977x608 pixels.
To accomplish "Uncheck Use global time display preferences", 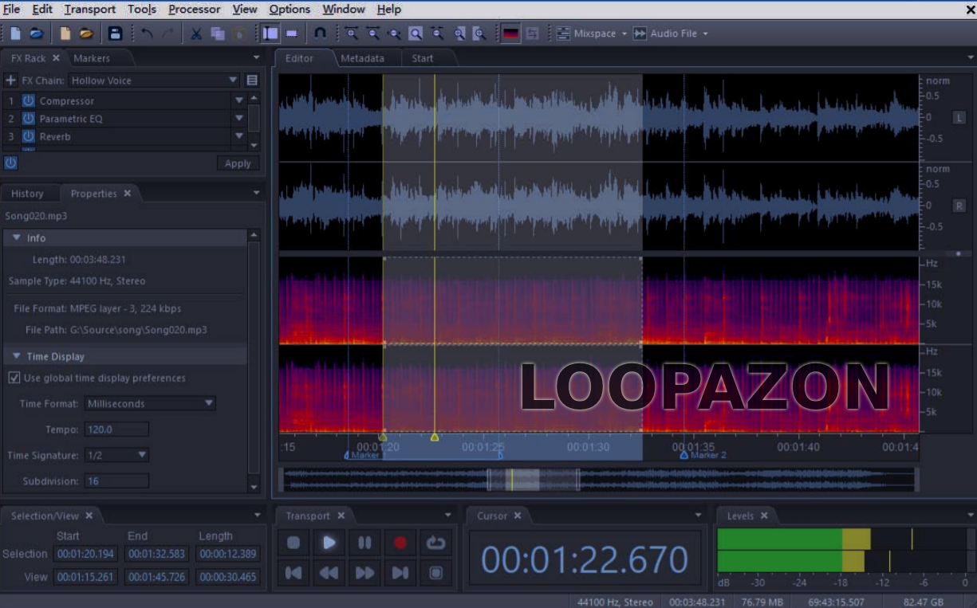I will (x=14, y=378).
